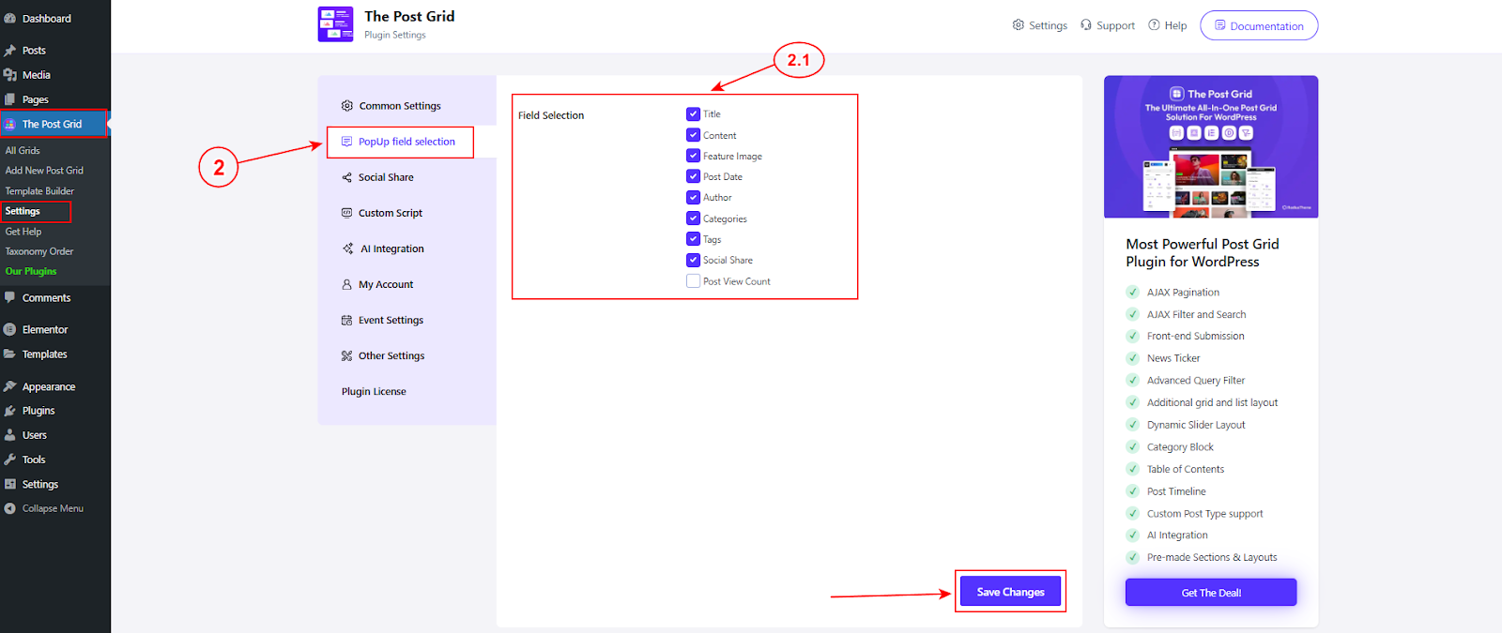This screenshot has width=1502, height=633.
Task: Open All Grids submenu link
Action: (23, 150)
